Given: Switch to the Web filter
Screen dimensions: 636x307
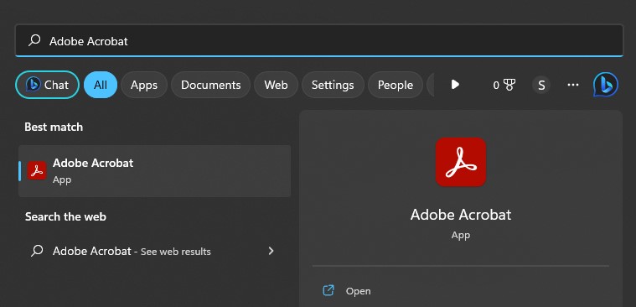Looking at the screenshot, I should (276, 85).
